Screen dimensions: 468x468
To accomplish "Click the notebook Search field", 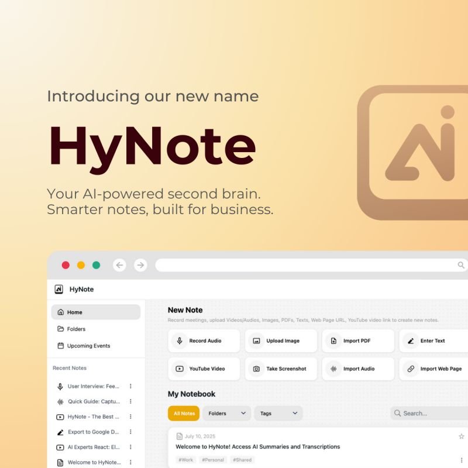I will coord(430,414).
